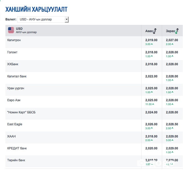Sort by Авах column arrows
Image resolution: width=183 pixels, height=175 pixels.
tap(155, 31)
